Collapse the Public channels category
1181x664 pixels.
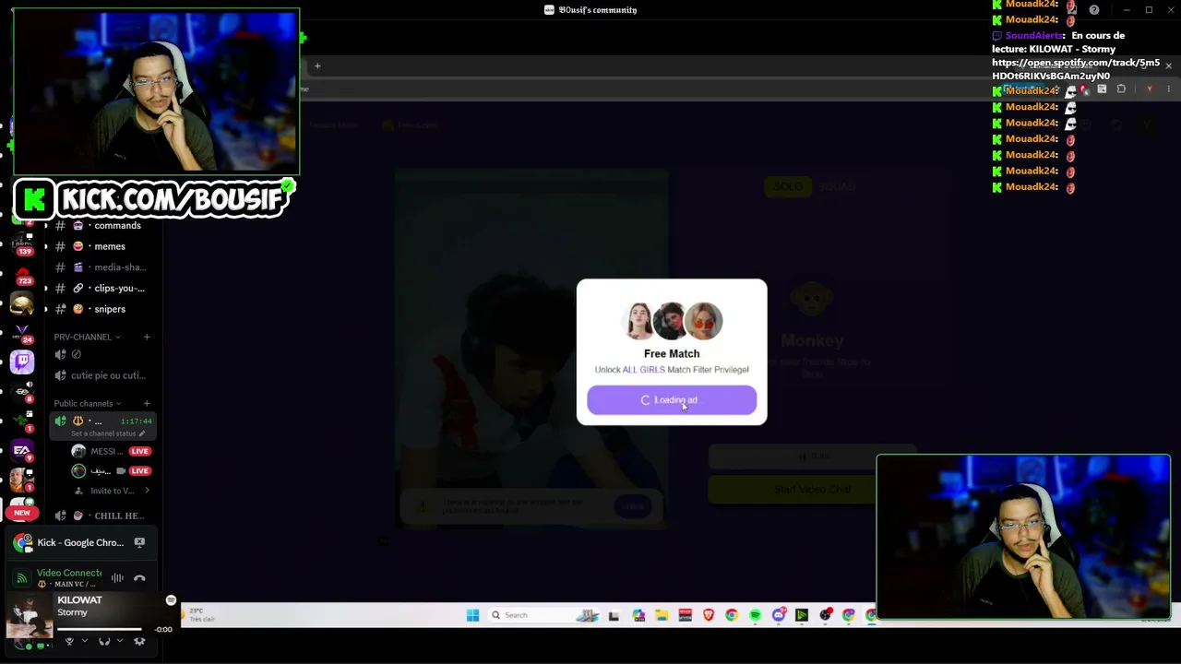coord(88,404)
